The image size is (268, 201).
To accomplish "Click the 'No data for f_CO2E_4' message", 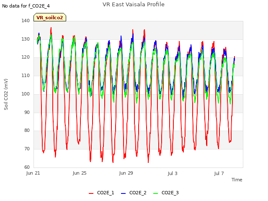I will tap(26, 6).
